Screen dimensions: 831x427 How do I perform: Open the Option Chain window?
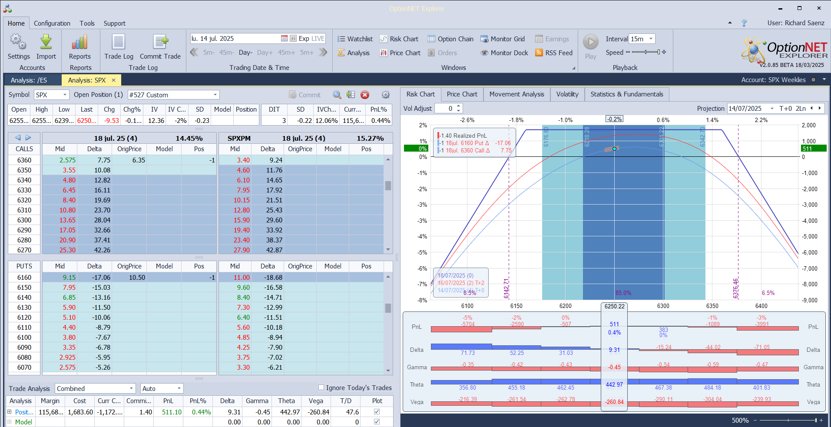pos(450,39)
